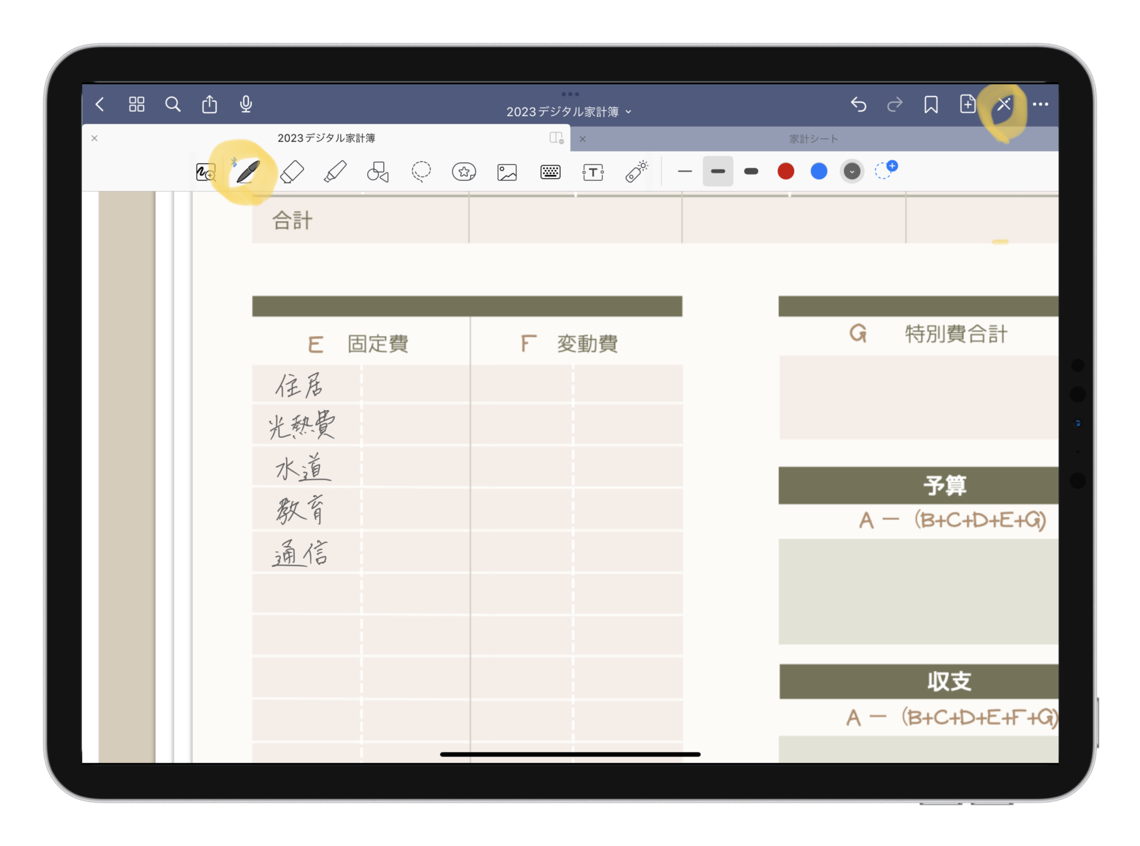This screenshot has height=846, width=1140.
Task: Open the Elements sticker tool
Action: (464, 172)
